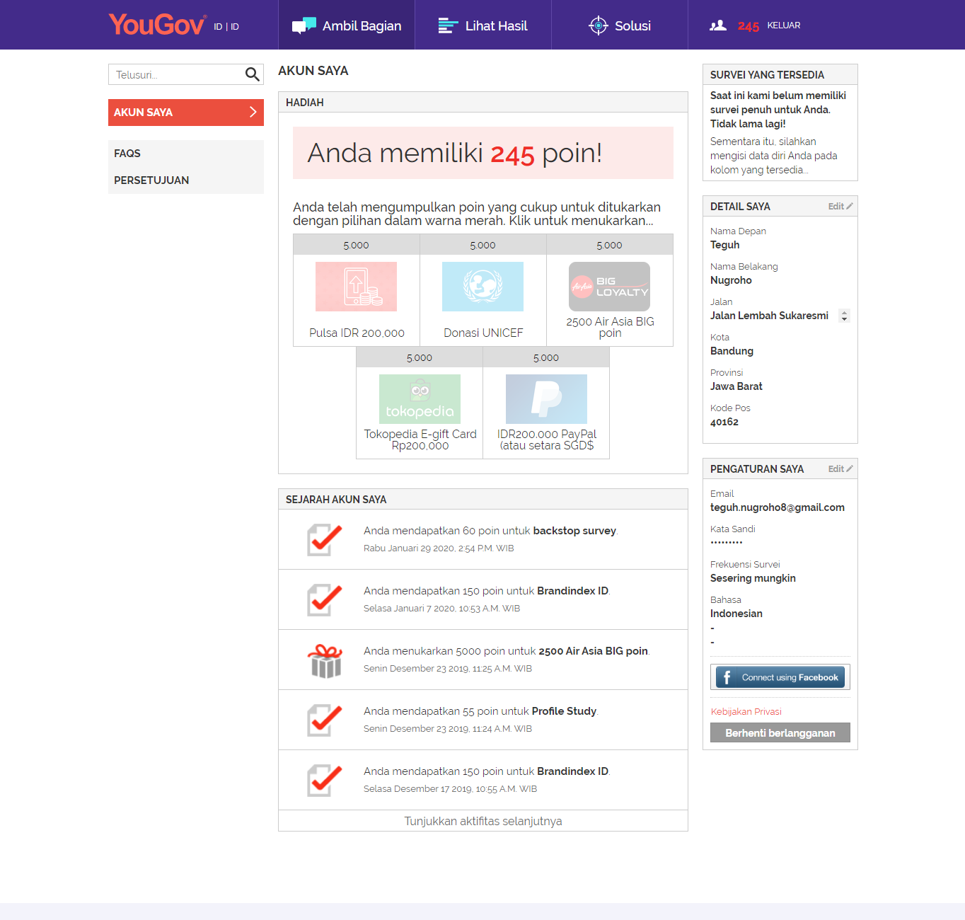Screen dimensions: 965x920
Task: Click the Pulsa IDR 200,000 reward image
Action: (x=356, y=287)
